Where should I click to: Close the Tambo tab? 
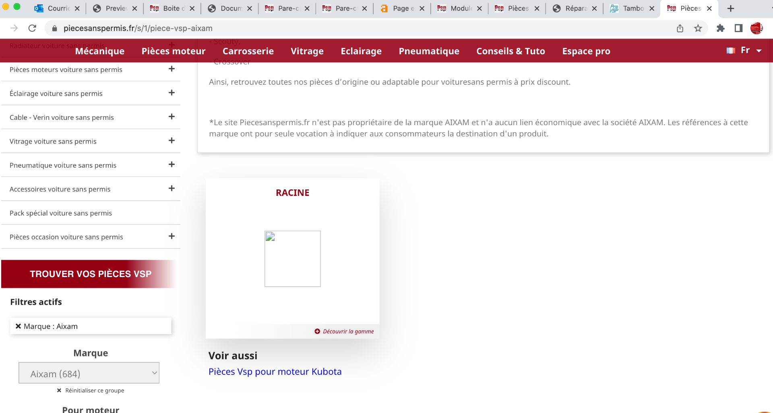click(x=652, y=8)
